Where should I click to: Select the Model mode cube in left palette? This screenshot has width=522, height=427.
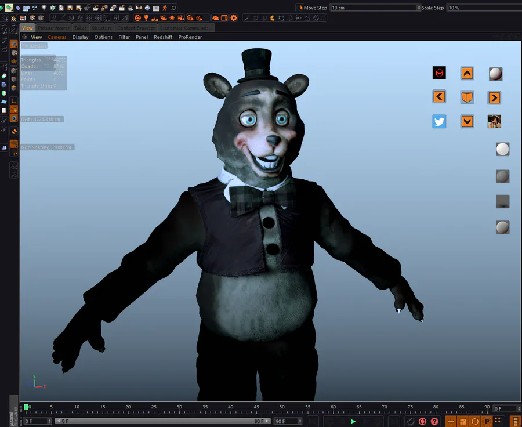(x=14, y=44)
